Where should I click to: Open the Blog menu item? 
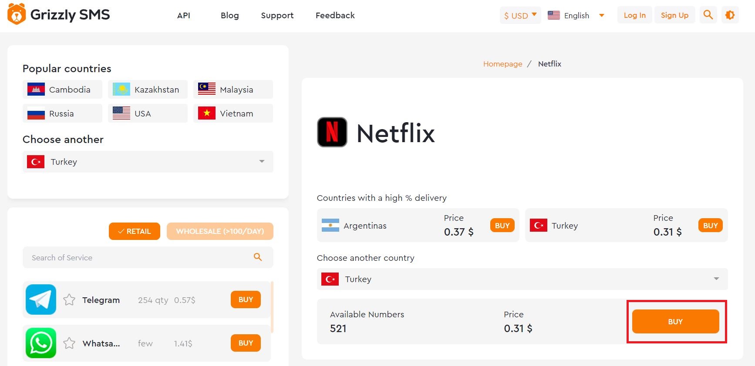(230, 15)
